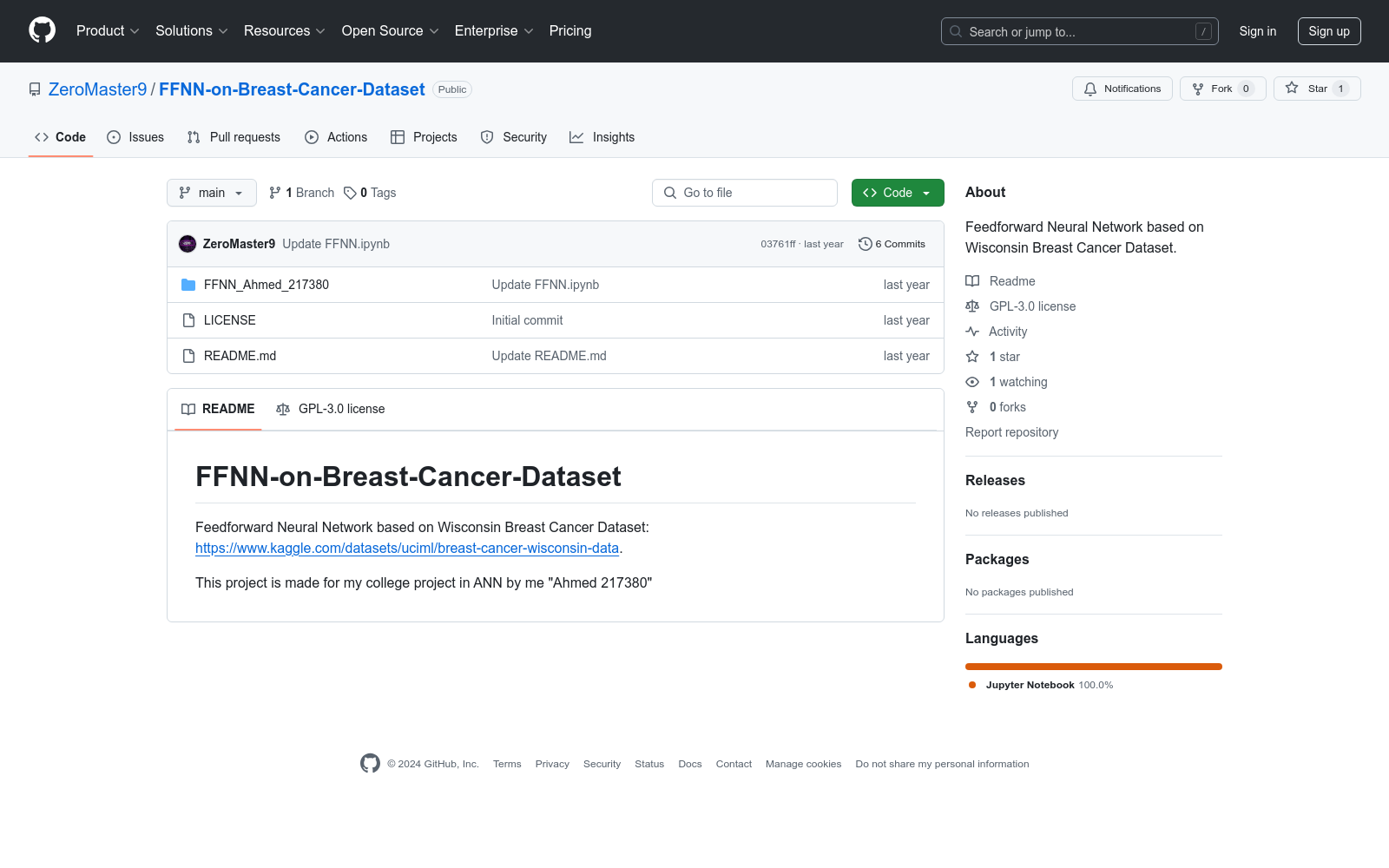Switch to the Actions tab
Screen dimensions: 1389x868
click(336, 137)
